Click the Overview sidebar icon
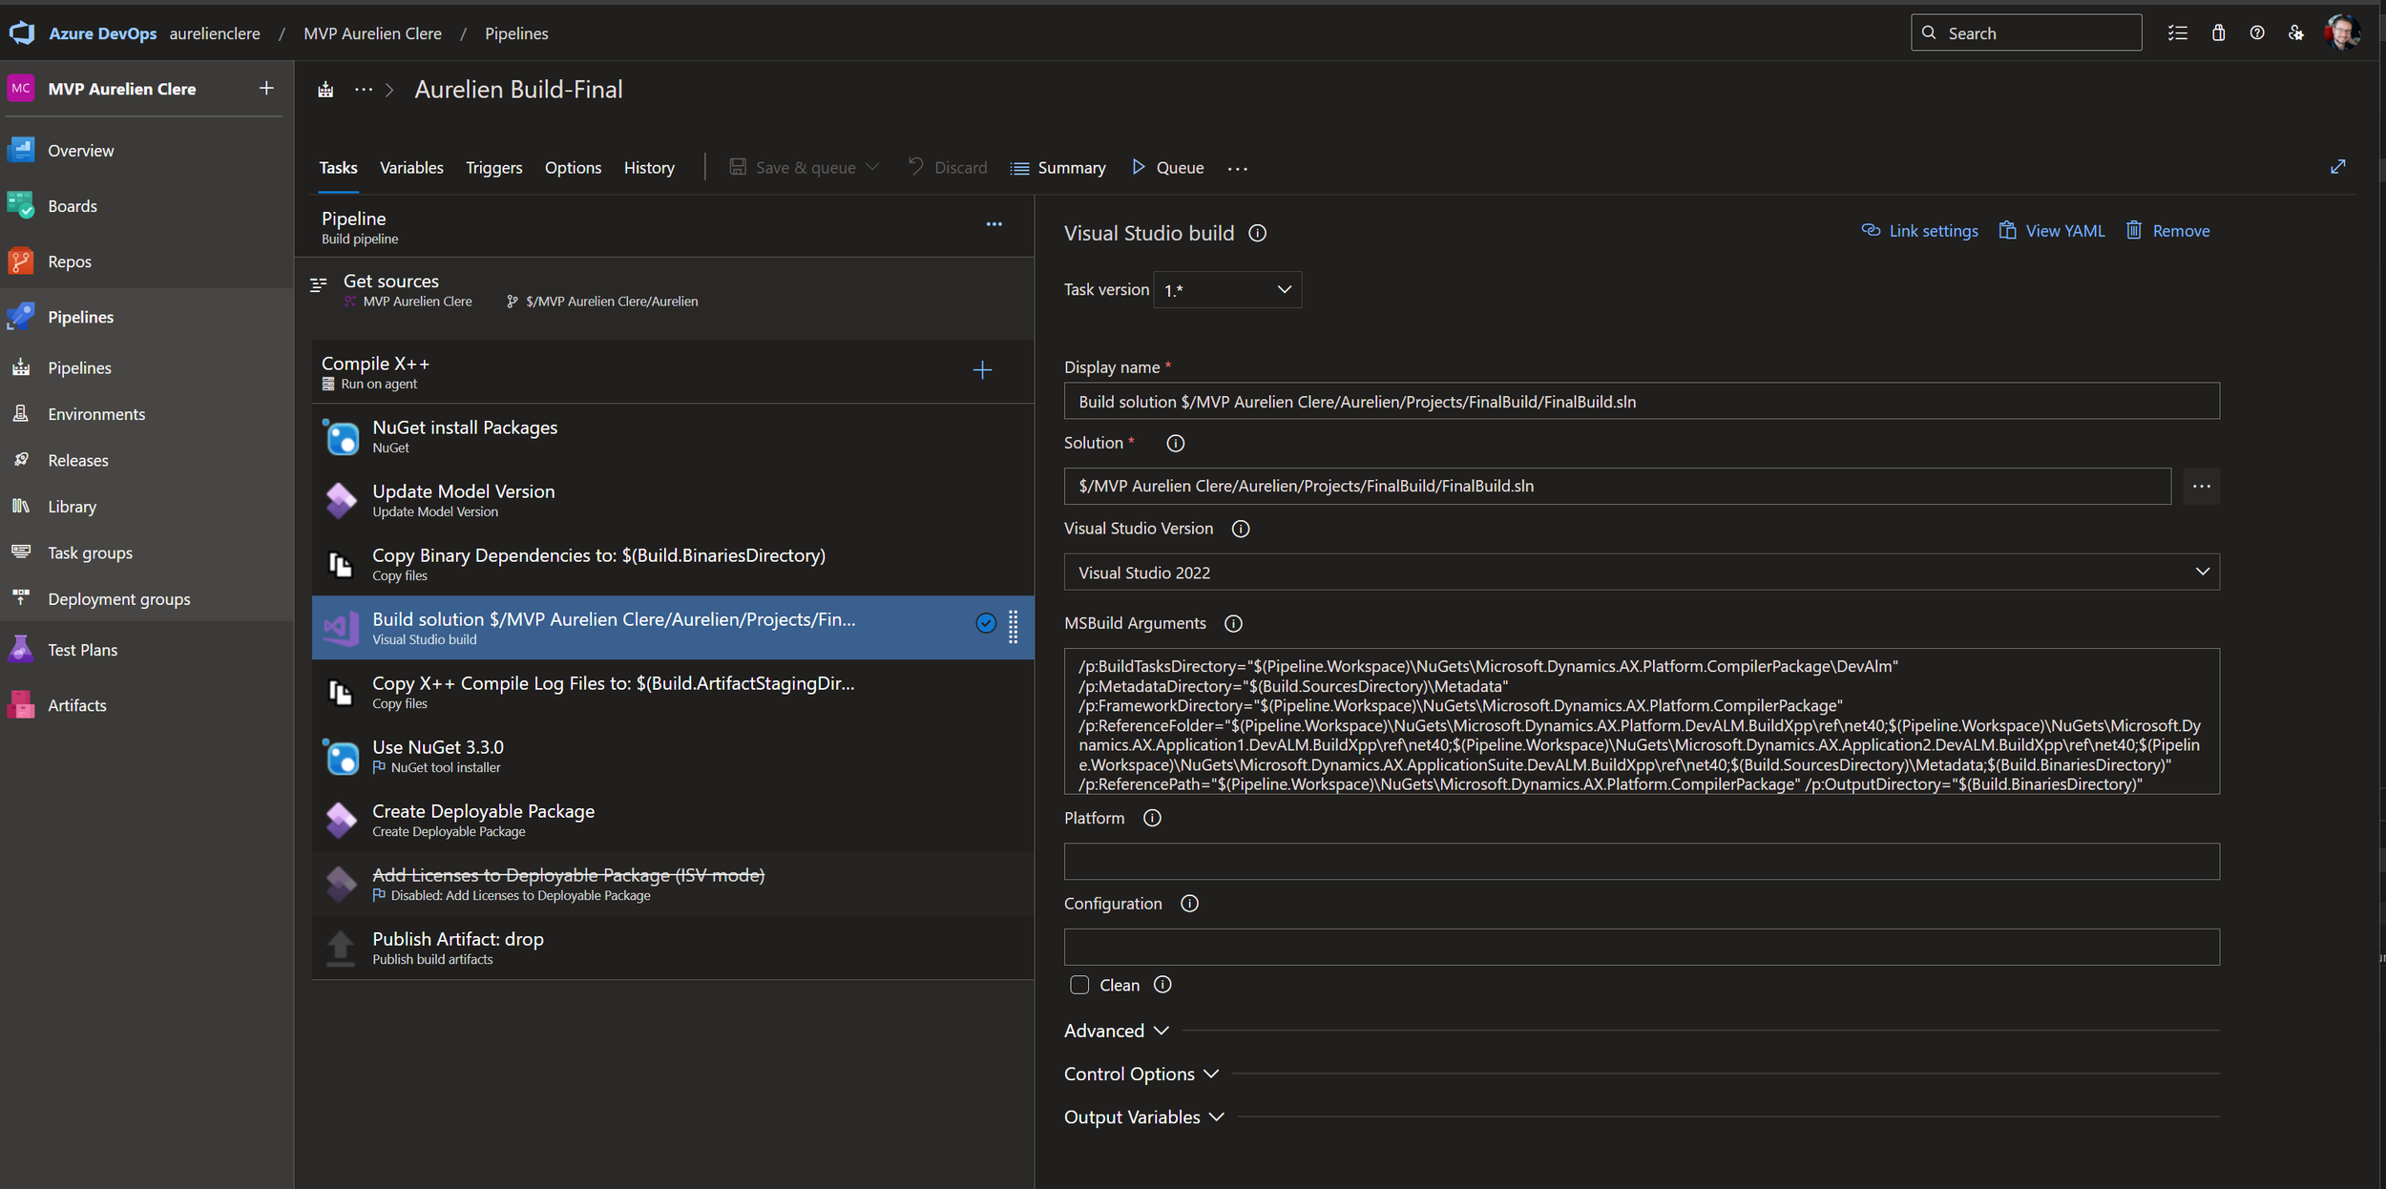The image size is (2386, 1189). pyautogui.click(x=21, y=151)
